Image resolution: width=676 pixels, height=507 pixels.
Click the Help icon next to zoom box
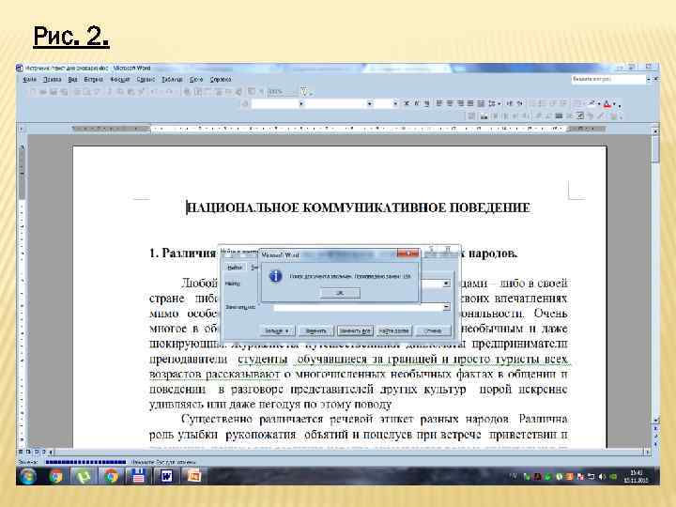[x=304, y=91]
